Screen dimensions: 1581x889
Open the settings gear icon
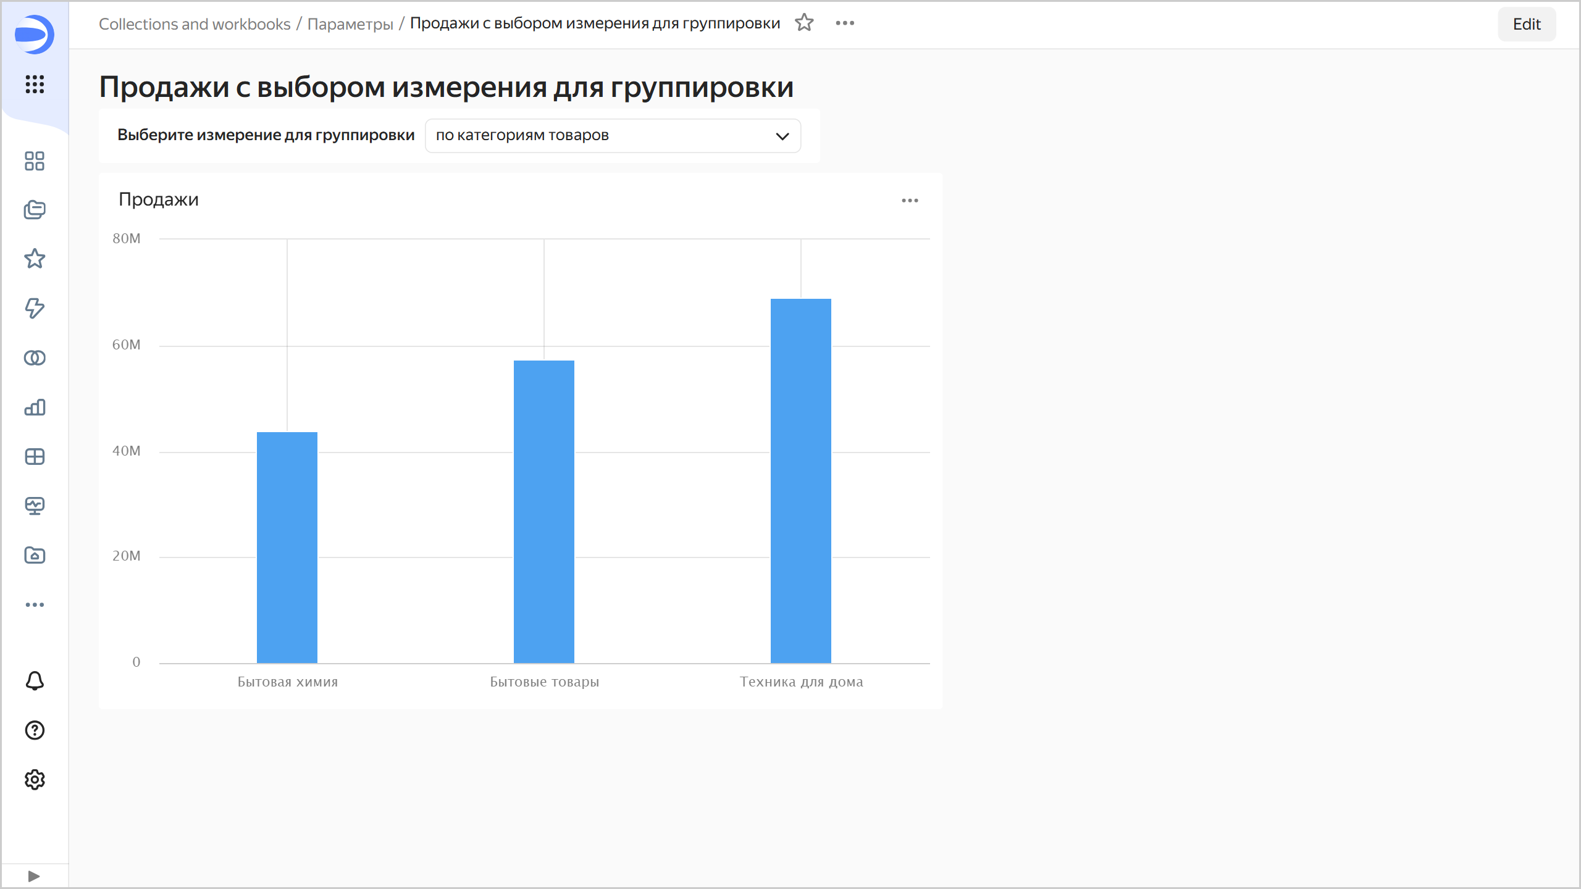pos(35,780)
